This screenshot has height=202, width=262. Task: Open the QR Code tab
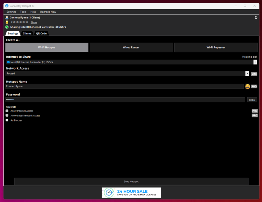pos(41,33)
